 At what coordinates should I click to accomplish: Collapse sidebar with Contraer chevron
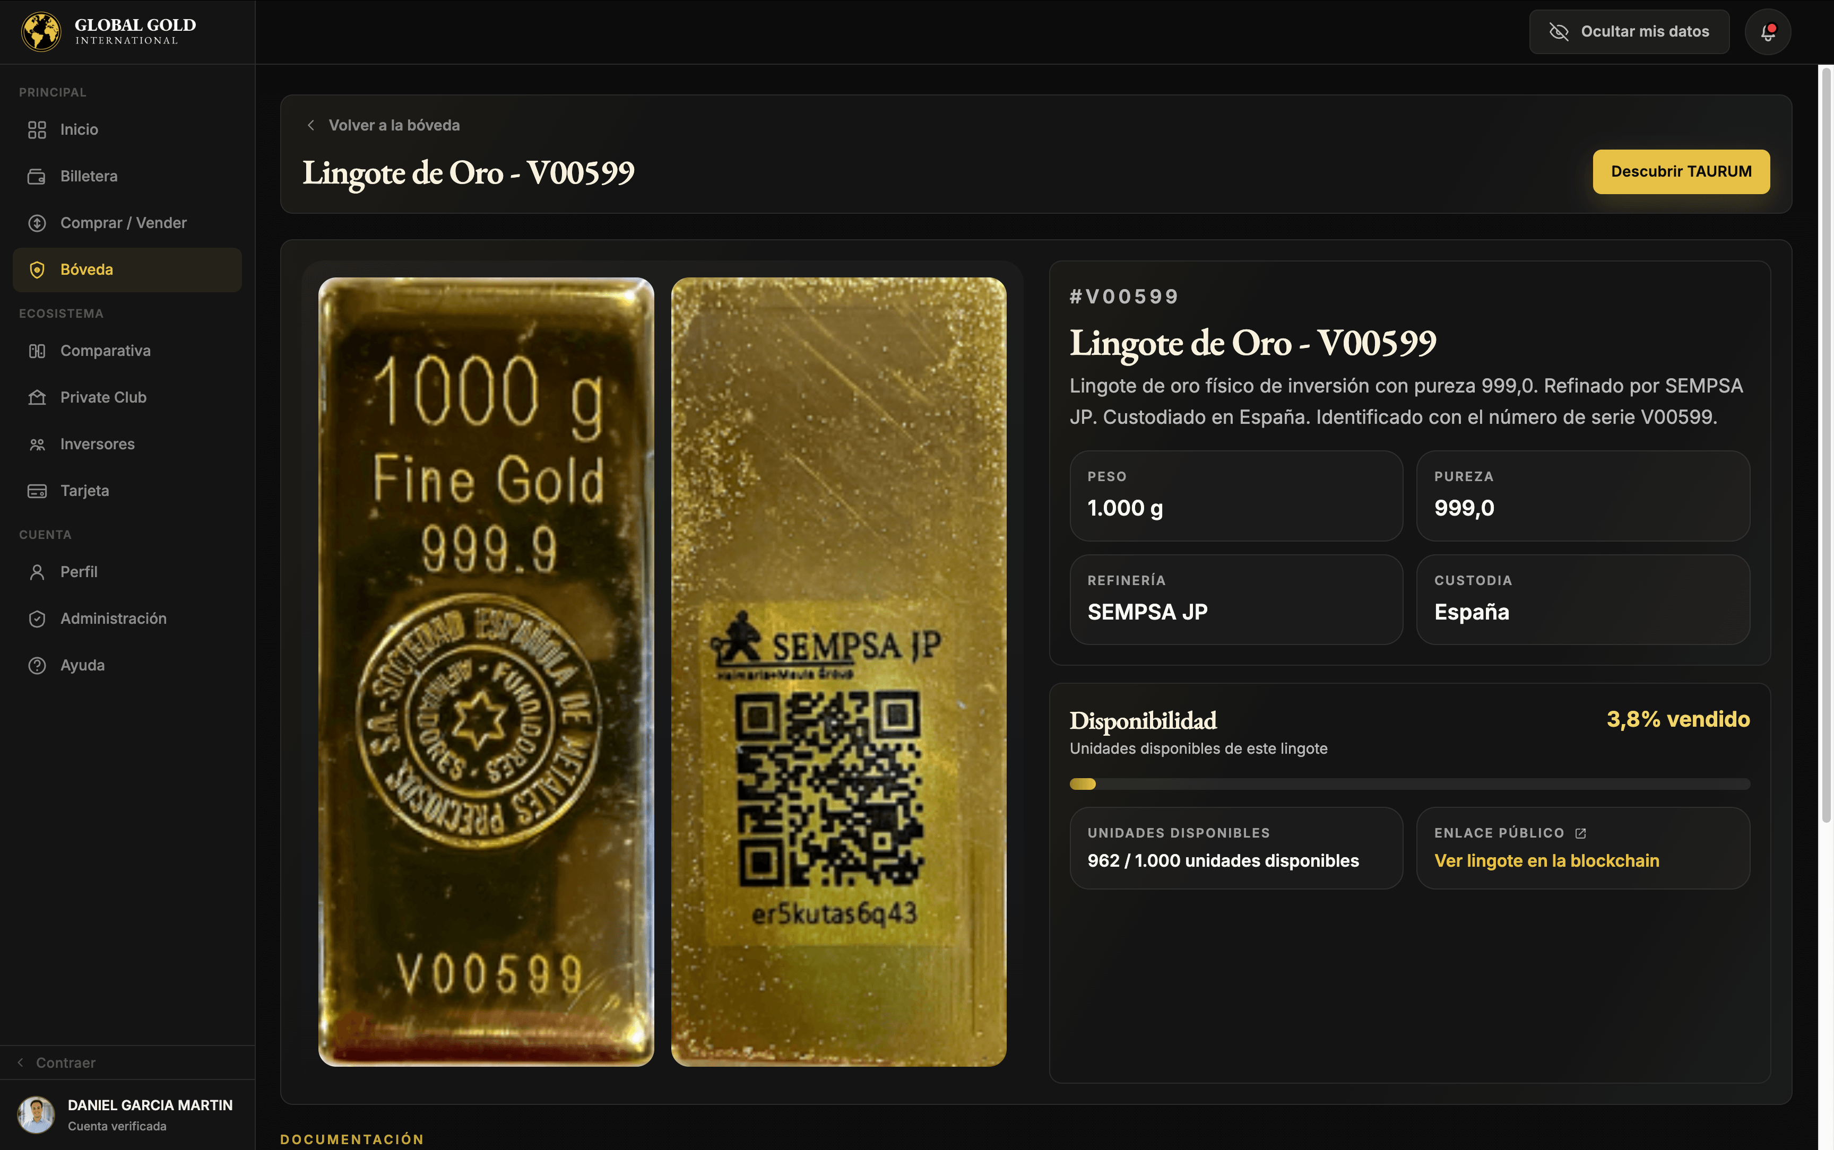tap(21, 1062)
